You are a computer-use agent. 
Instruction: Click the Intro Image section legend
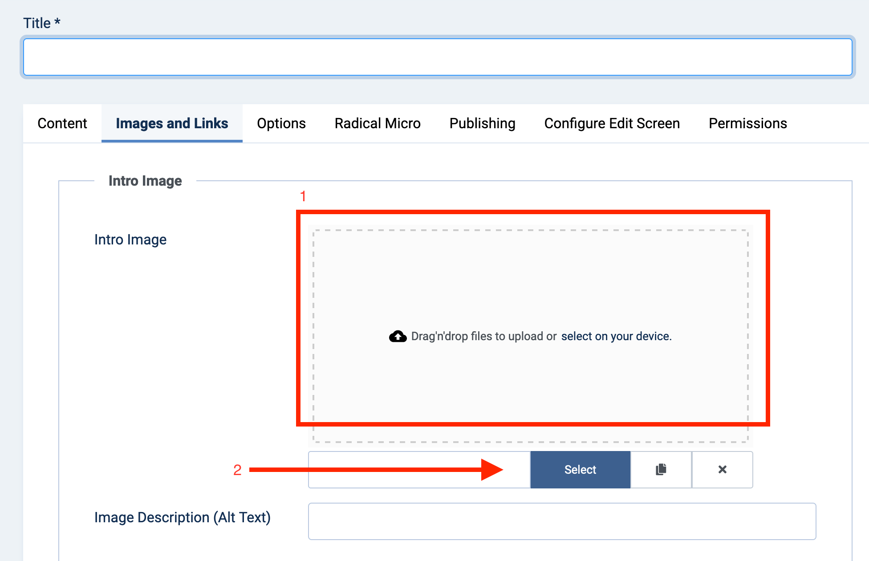point(145,181)
